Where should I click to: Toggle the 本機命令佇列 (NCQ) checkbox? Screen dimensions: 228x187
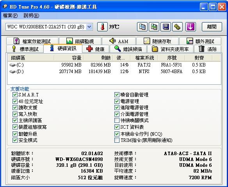pyautogui.click(x=117, y=134)
